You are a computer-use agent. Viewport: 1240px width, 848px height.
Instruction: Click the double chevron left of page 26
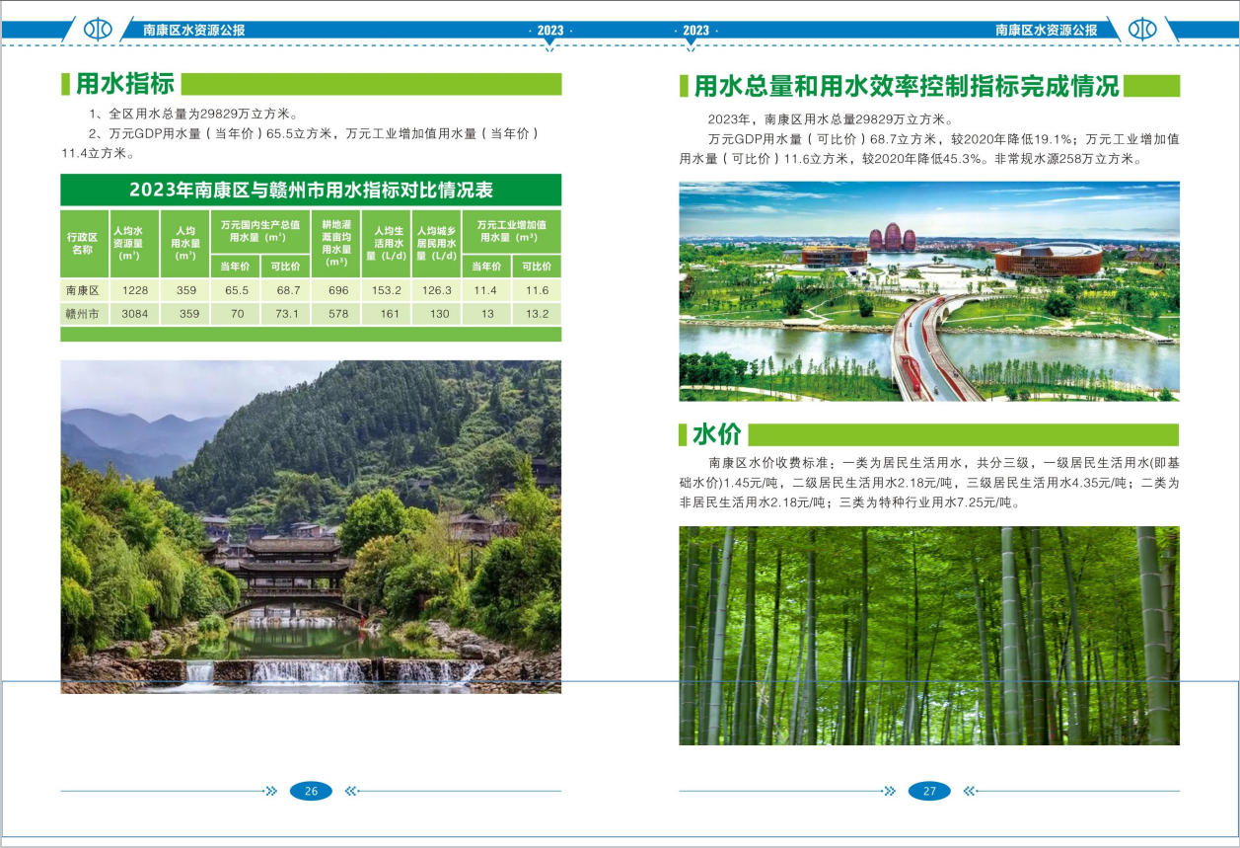[271, 791]
